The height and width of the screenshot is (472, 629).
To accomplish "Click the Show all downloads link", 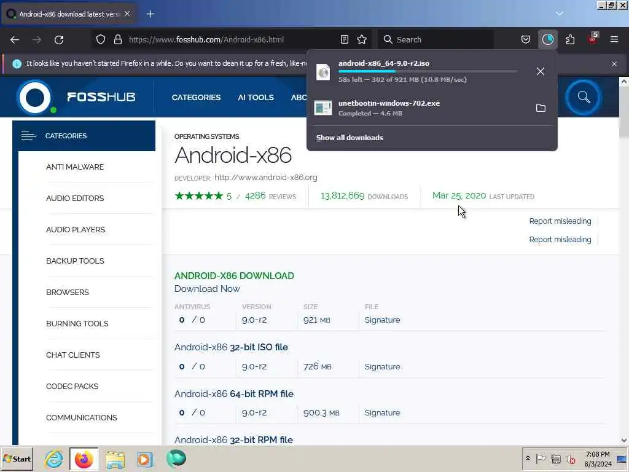I will (350, 138).
